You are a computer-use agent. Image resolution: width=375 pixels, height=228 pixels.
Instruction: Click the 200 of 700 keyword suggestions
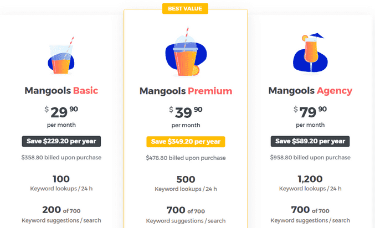pos(61,215)
